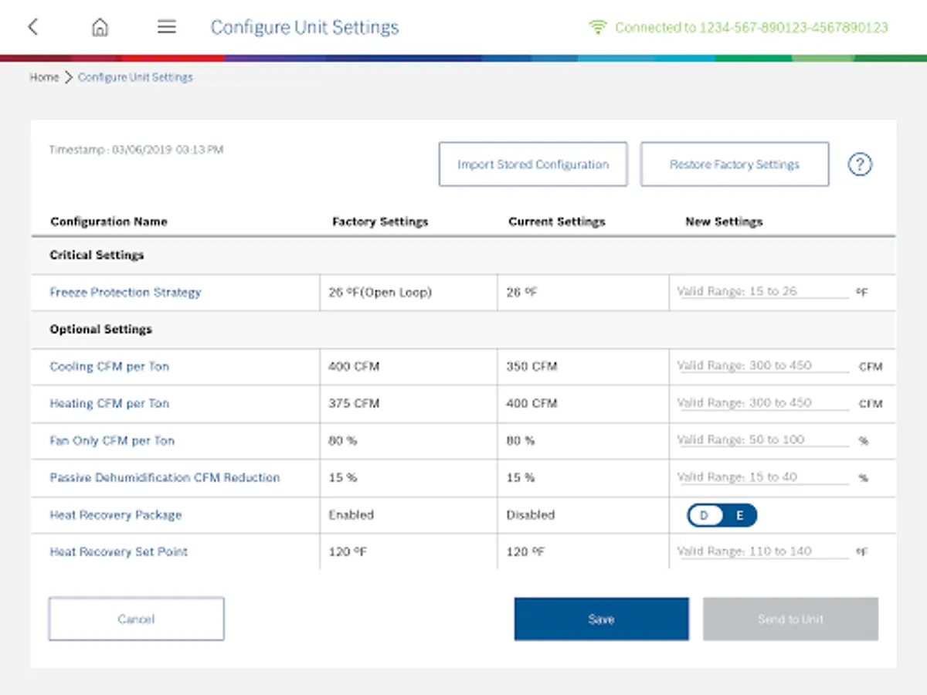Click the Send to Unit button

(789, 619)
